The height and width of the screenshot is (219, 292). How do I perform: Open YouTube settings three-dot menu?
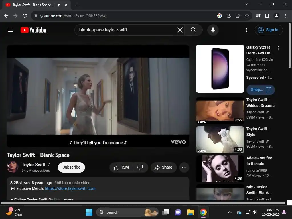[x=247, y=30]
